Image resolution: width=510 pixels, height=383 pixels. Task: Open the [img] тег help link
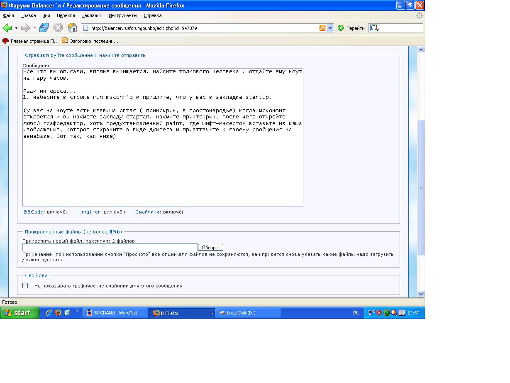pos(90,212)
